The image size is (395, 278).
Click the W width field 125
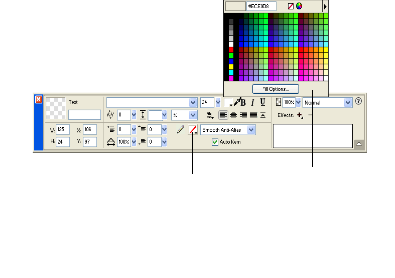(x=63, y=130)
